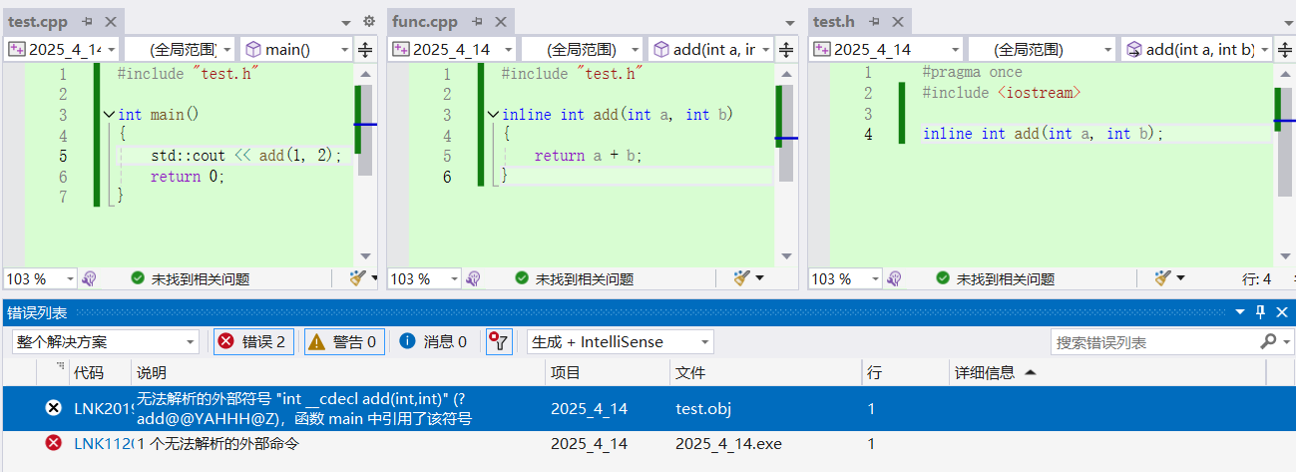Click health indicator icon in func.cpp pane

pyautogui.click(x=473, y=279)
